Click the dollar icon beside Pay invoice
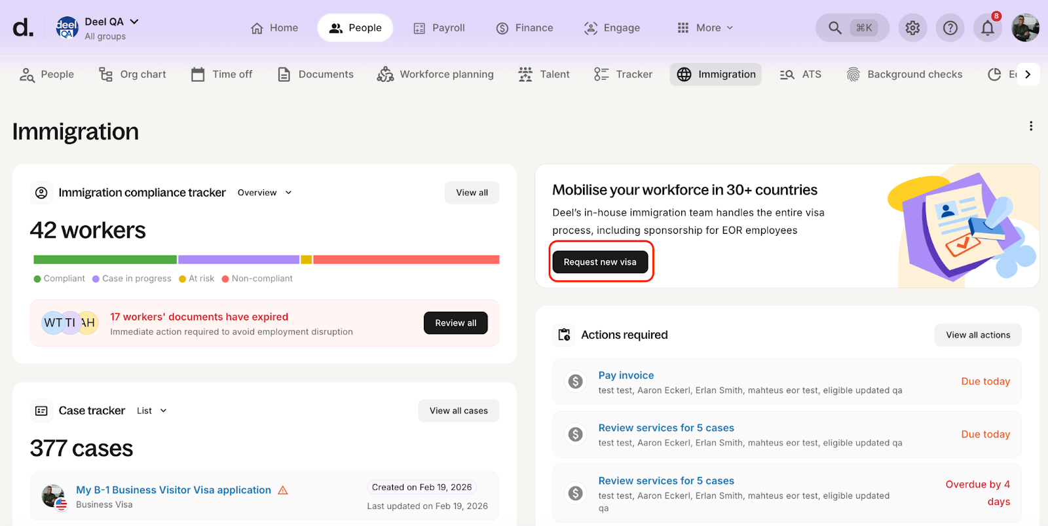 pyautogui.click(x=575, y=382)
